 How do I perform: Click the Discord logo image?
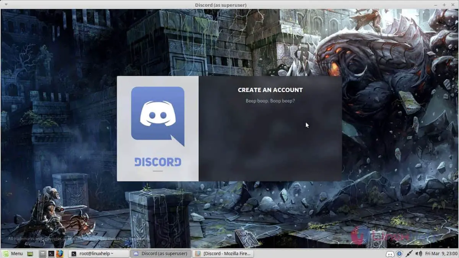[158, 116]
